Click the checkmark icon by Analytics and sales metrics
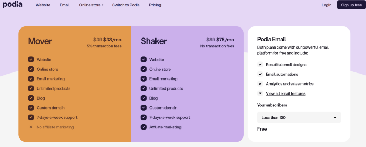 point(260,84)
